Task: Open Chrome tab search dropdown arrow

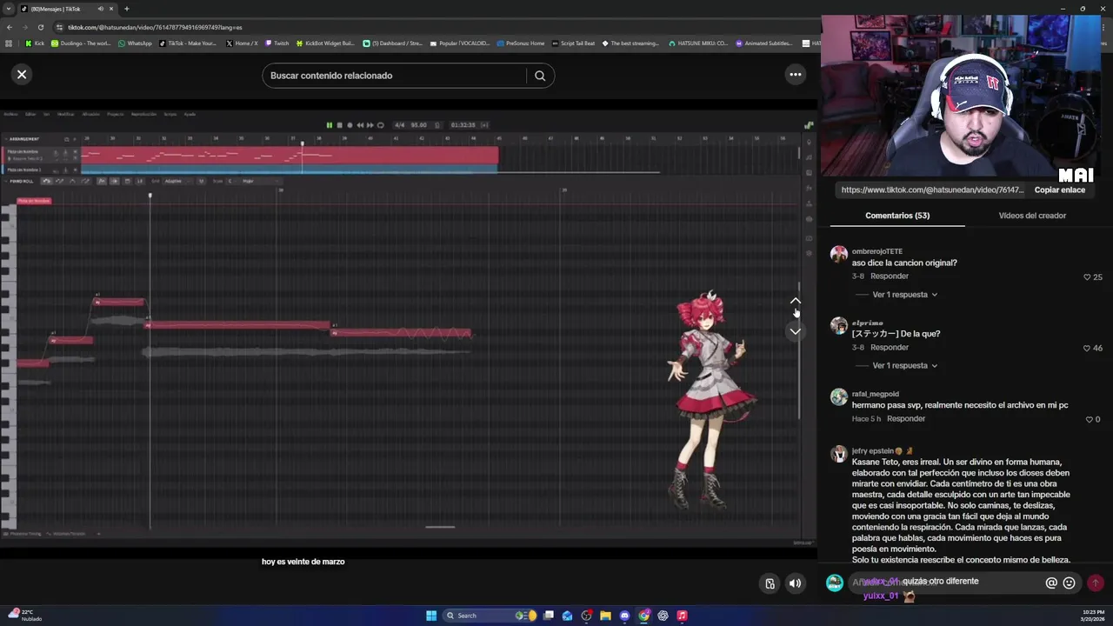Action: [9, 9]
